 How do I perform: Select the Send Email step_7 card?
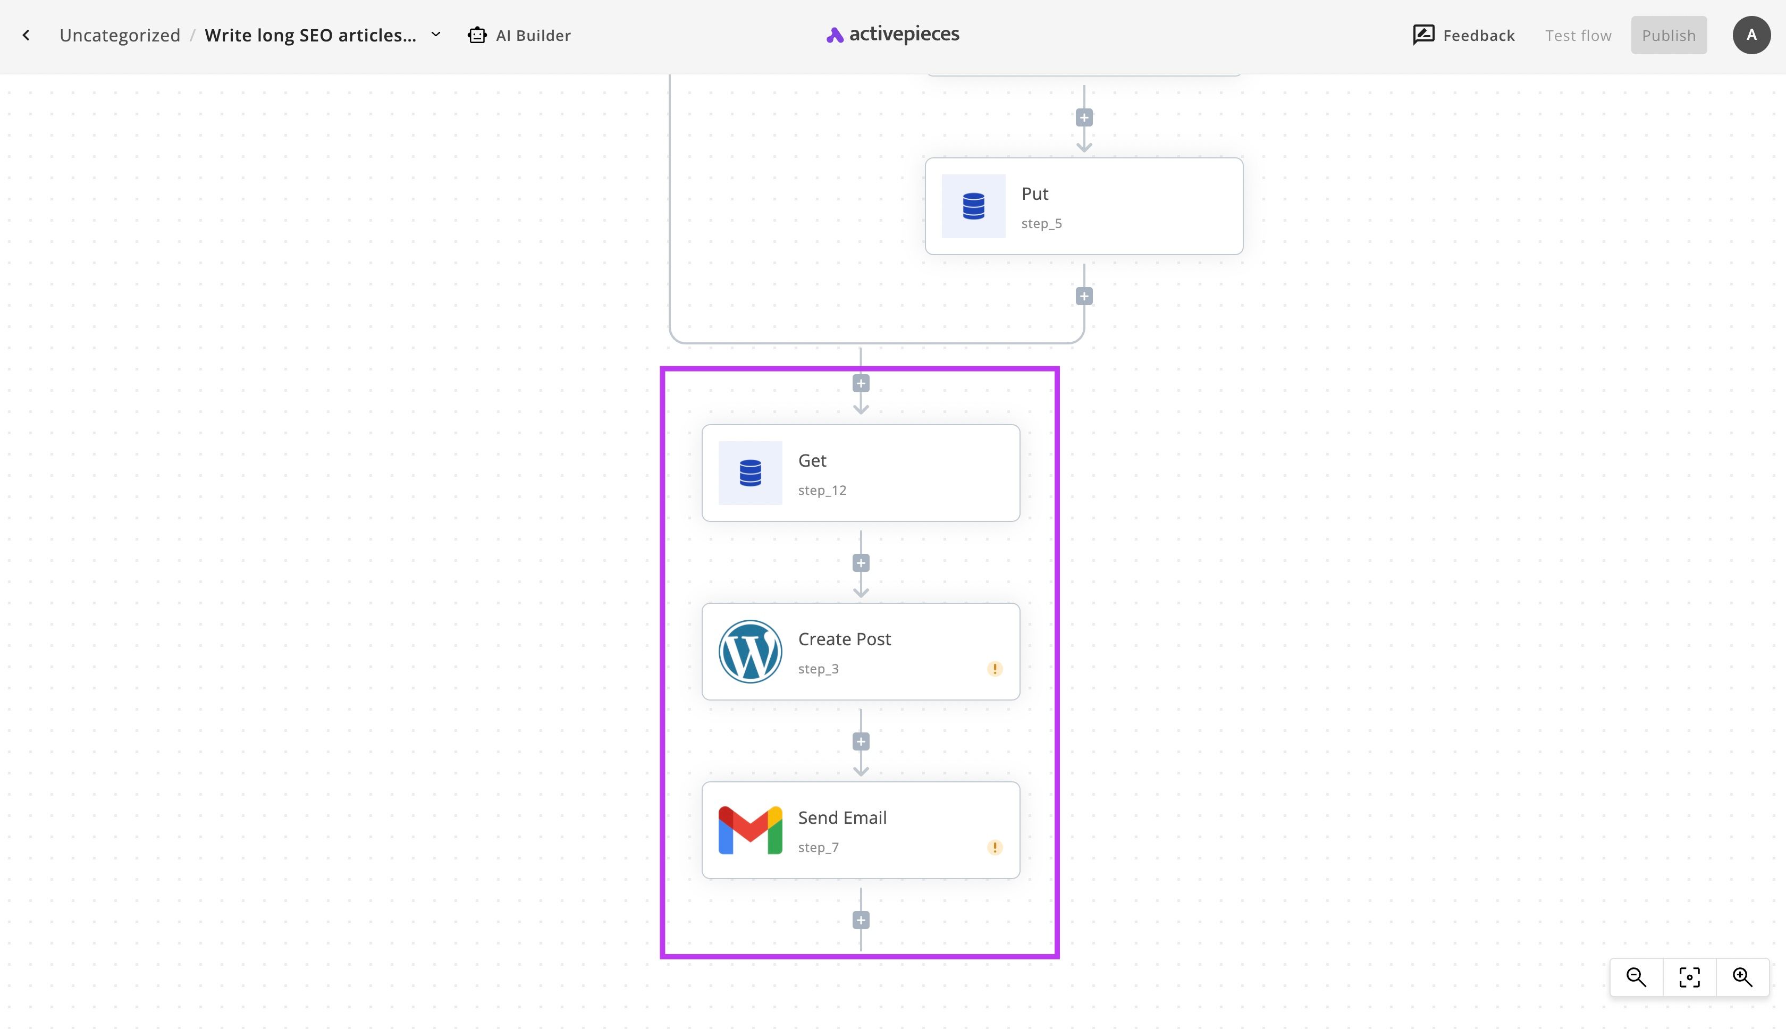point(861,830)
